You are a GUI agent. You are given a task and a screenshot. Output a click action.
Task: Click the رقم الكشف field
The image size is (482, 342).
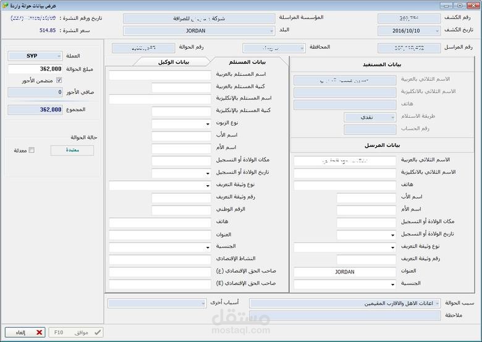point(409,19)
